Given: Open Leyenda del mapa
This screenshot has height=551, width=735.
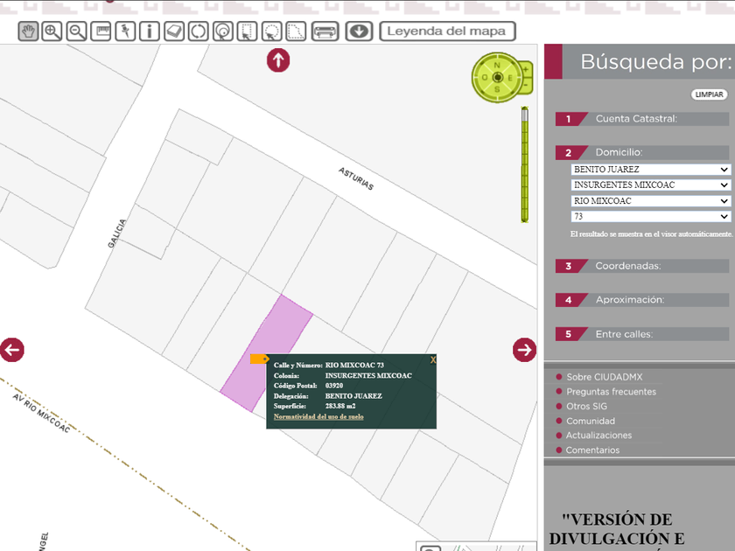Looking at the screenshot, I should pos(447,31).
